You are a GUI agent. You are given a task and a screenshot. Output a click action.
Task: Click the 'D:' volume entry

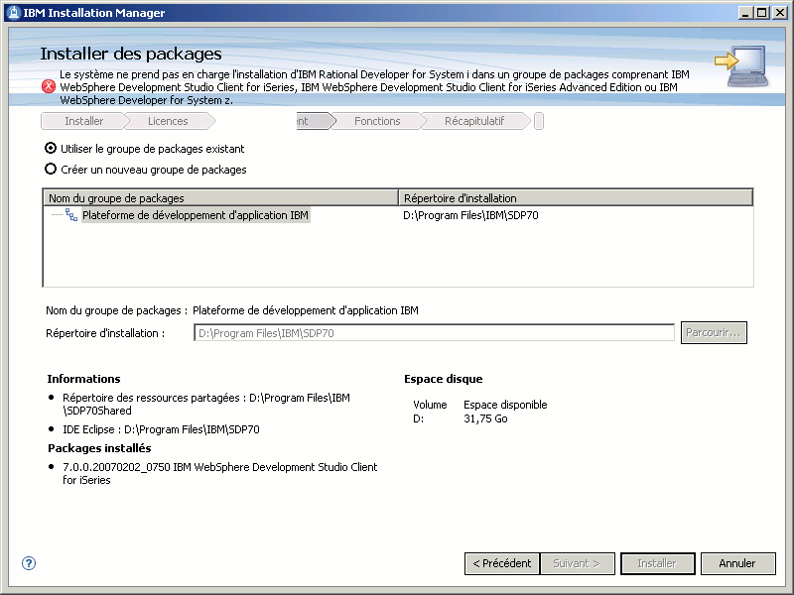pos(418,418)
